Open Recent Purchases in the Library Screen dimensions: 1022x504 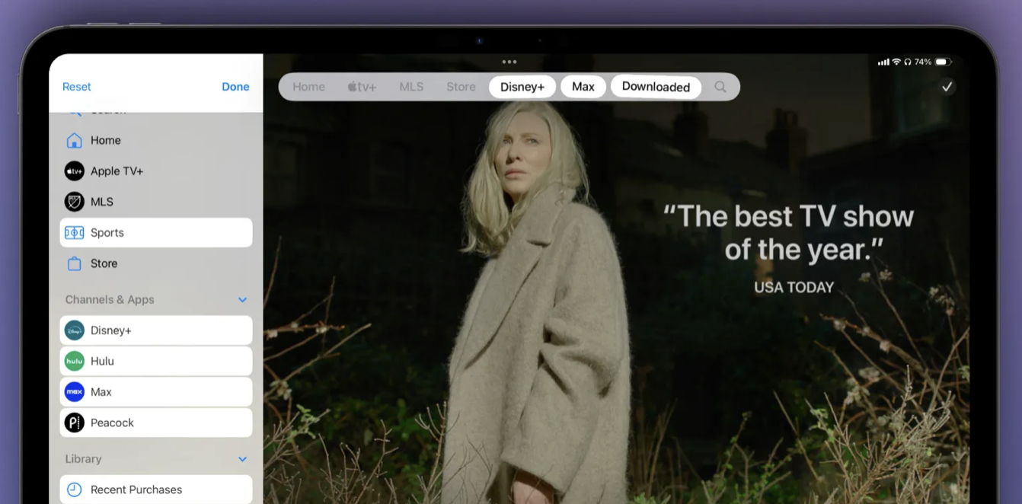(x=136, y=490)
